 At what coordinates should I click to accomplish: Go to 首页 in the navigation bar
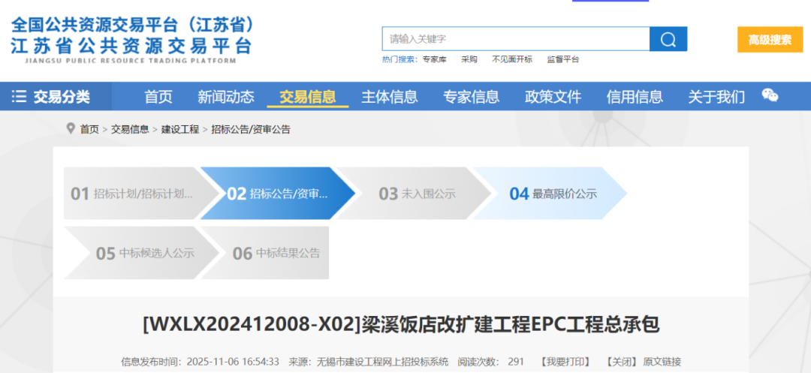tap(158, 97)
